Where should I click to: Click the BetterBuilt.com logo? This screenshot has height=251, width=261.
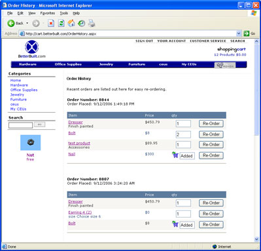[32, 49]
